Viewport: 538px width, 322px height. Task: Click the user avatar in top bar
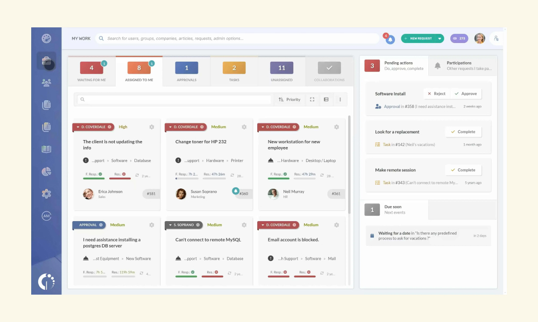point(479,38)
